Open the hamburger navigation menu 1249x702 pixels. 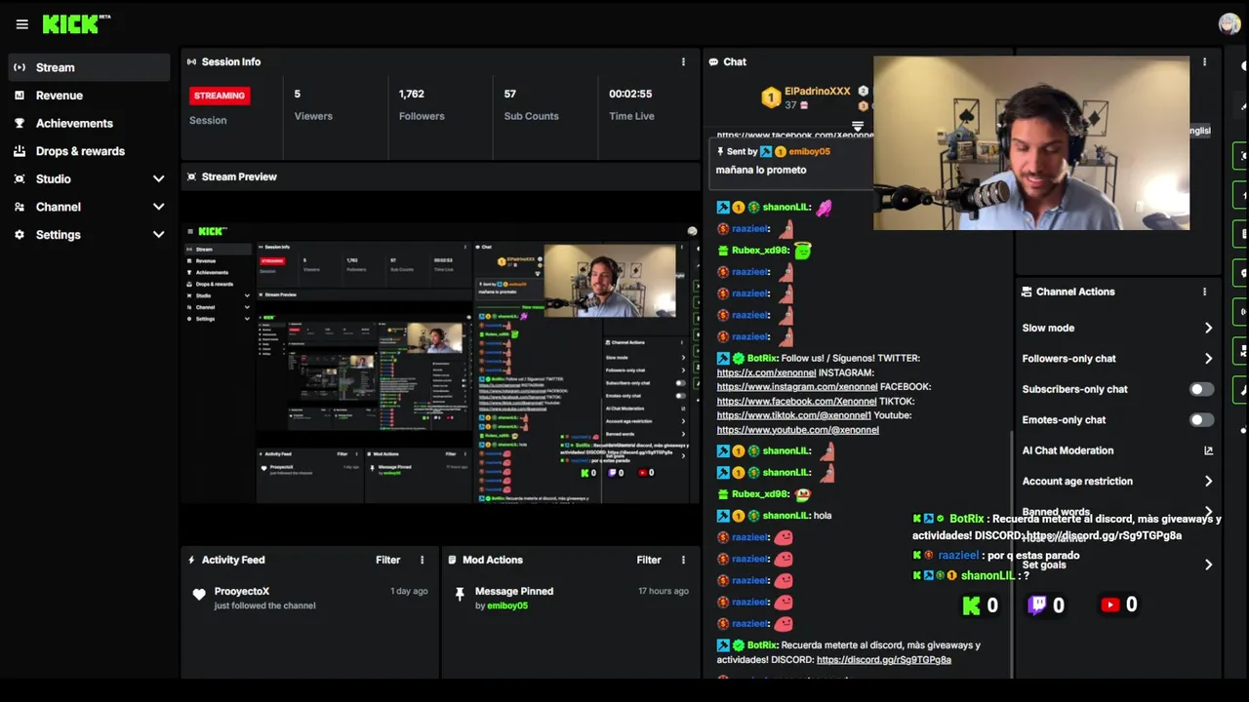[21, 24]
